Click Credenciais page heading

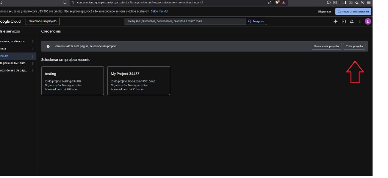[x=51, y=31]
